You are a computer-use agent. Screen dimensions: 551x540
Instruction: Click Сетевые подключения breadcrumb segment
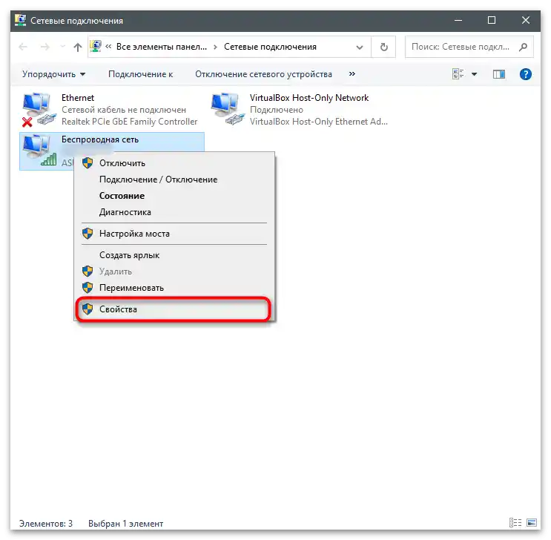coord(270,47)
